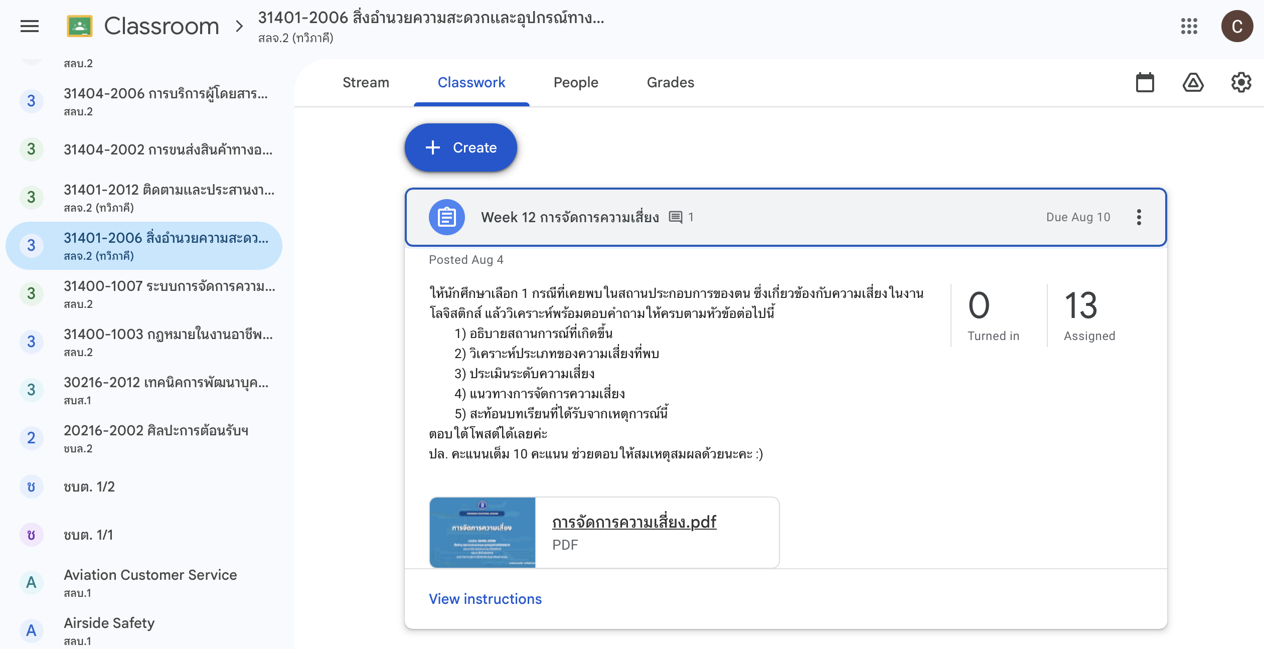Viewport: 1264px width, 649px height.
Task: Open the 13 Assigned count
Action: 1089,315
